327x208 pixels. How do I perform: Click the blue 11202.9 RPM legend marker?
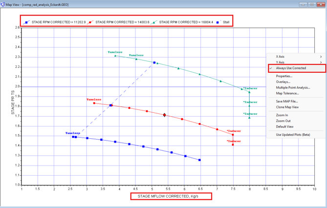coord(27,22)
